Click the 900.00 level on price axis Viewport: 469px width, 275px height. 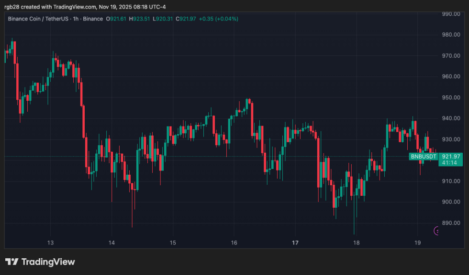(450, 202)
